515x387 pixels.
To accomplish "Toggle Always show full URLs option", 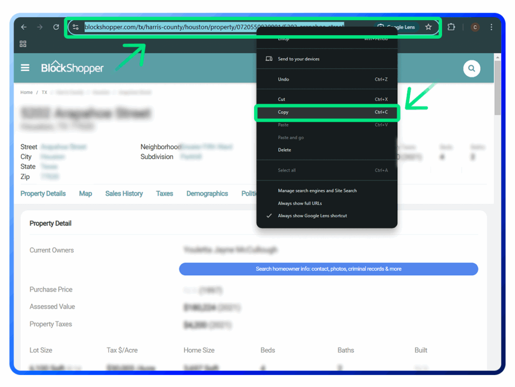I will point(300,203).
